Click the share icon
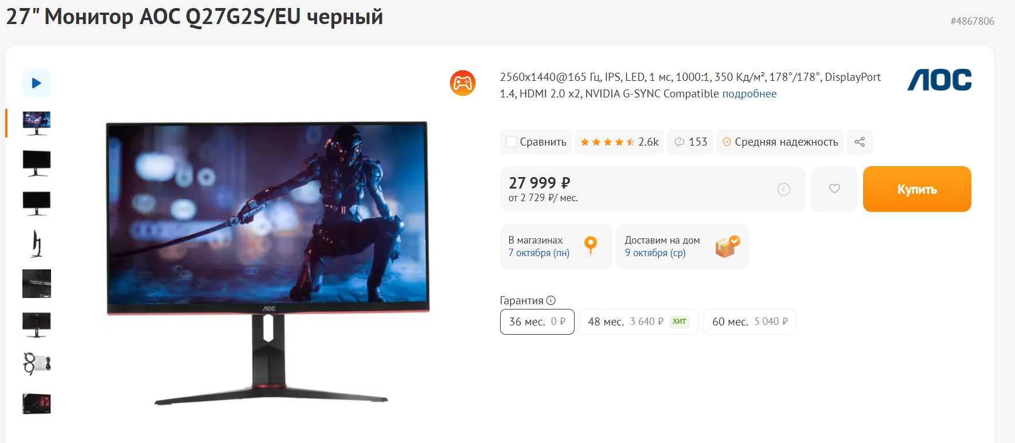 click(x=860, y=142)
